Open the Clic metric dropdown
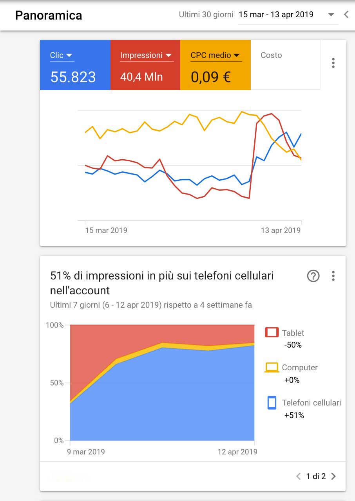 (62, 55)
